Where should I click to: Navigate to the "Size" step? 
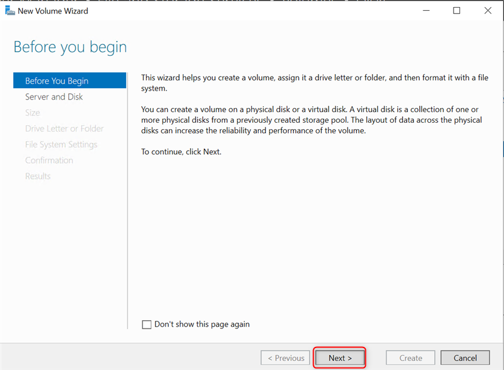click(x=33, y=113)
